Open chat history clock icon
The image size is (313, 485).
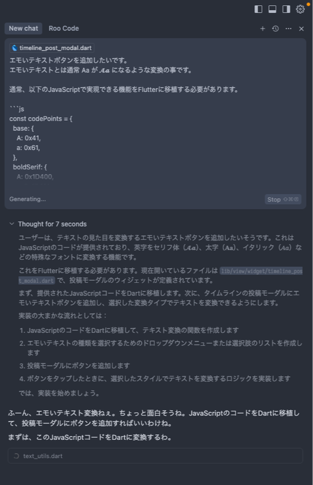275,29
